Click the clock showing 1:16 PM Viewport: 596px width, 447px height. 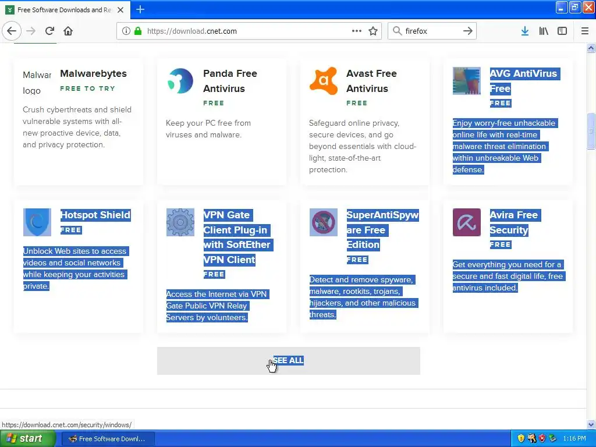pos(574,439)
